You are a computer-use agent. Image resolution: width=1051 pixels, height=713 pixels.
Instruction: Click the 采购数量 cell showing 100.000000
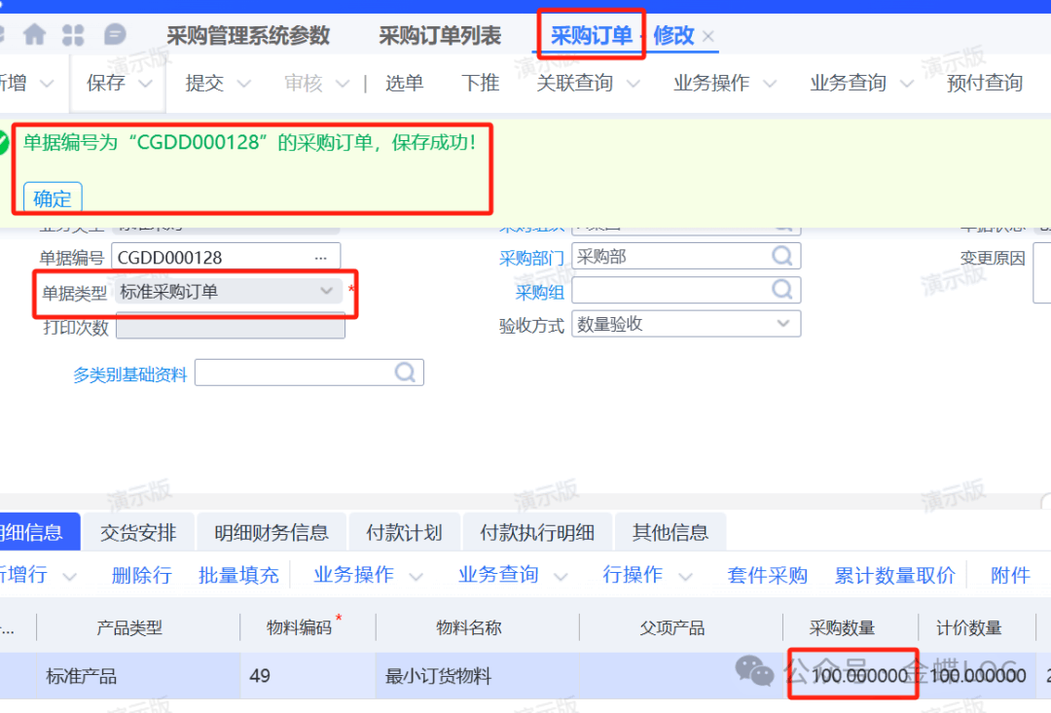852,675
